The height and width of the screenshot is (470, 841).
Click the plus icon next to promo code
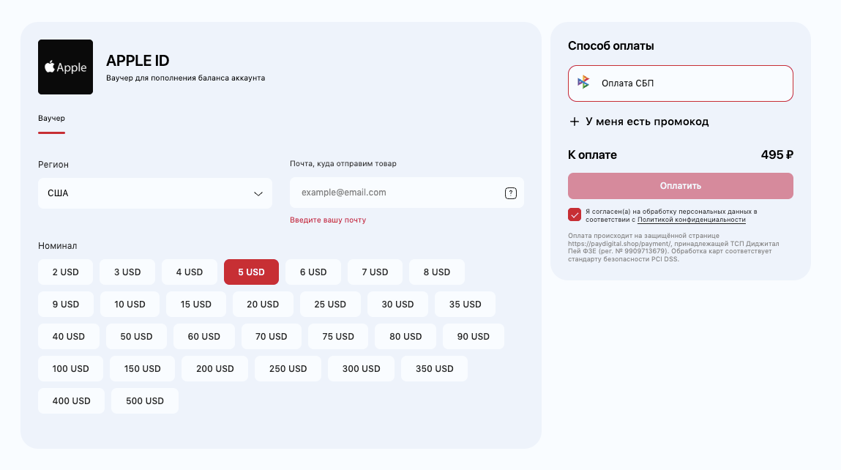point(574,122)
